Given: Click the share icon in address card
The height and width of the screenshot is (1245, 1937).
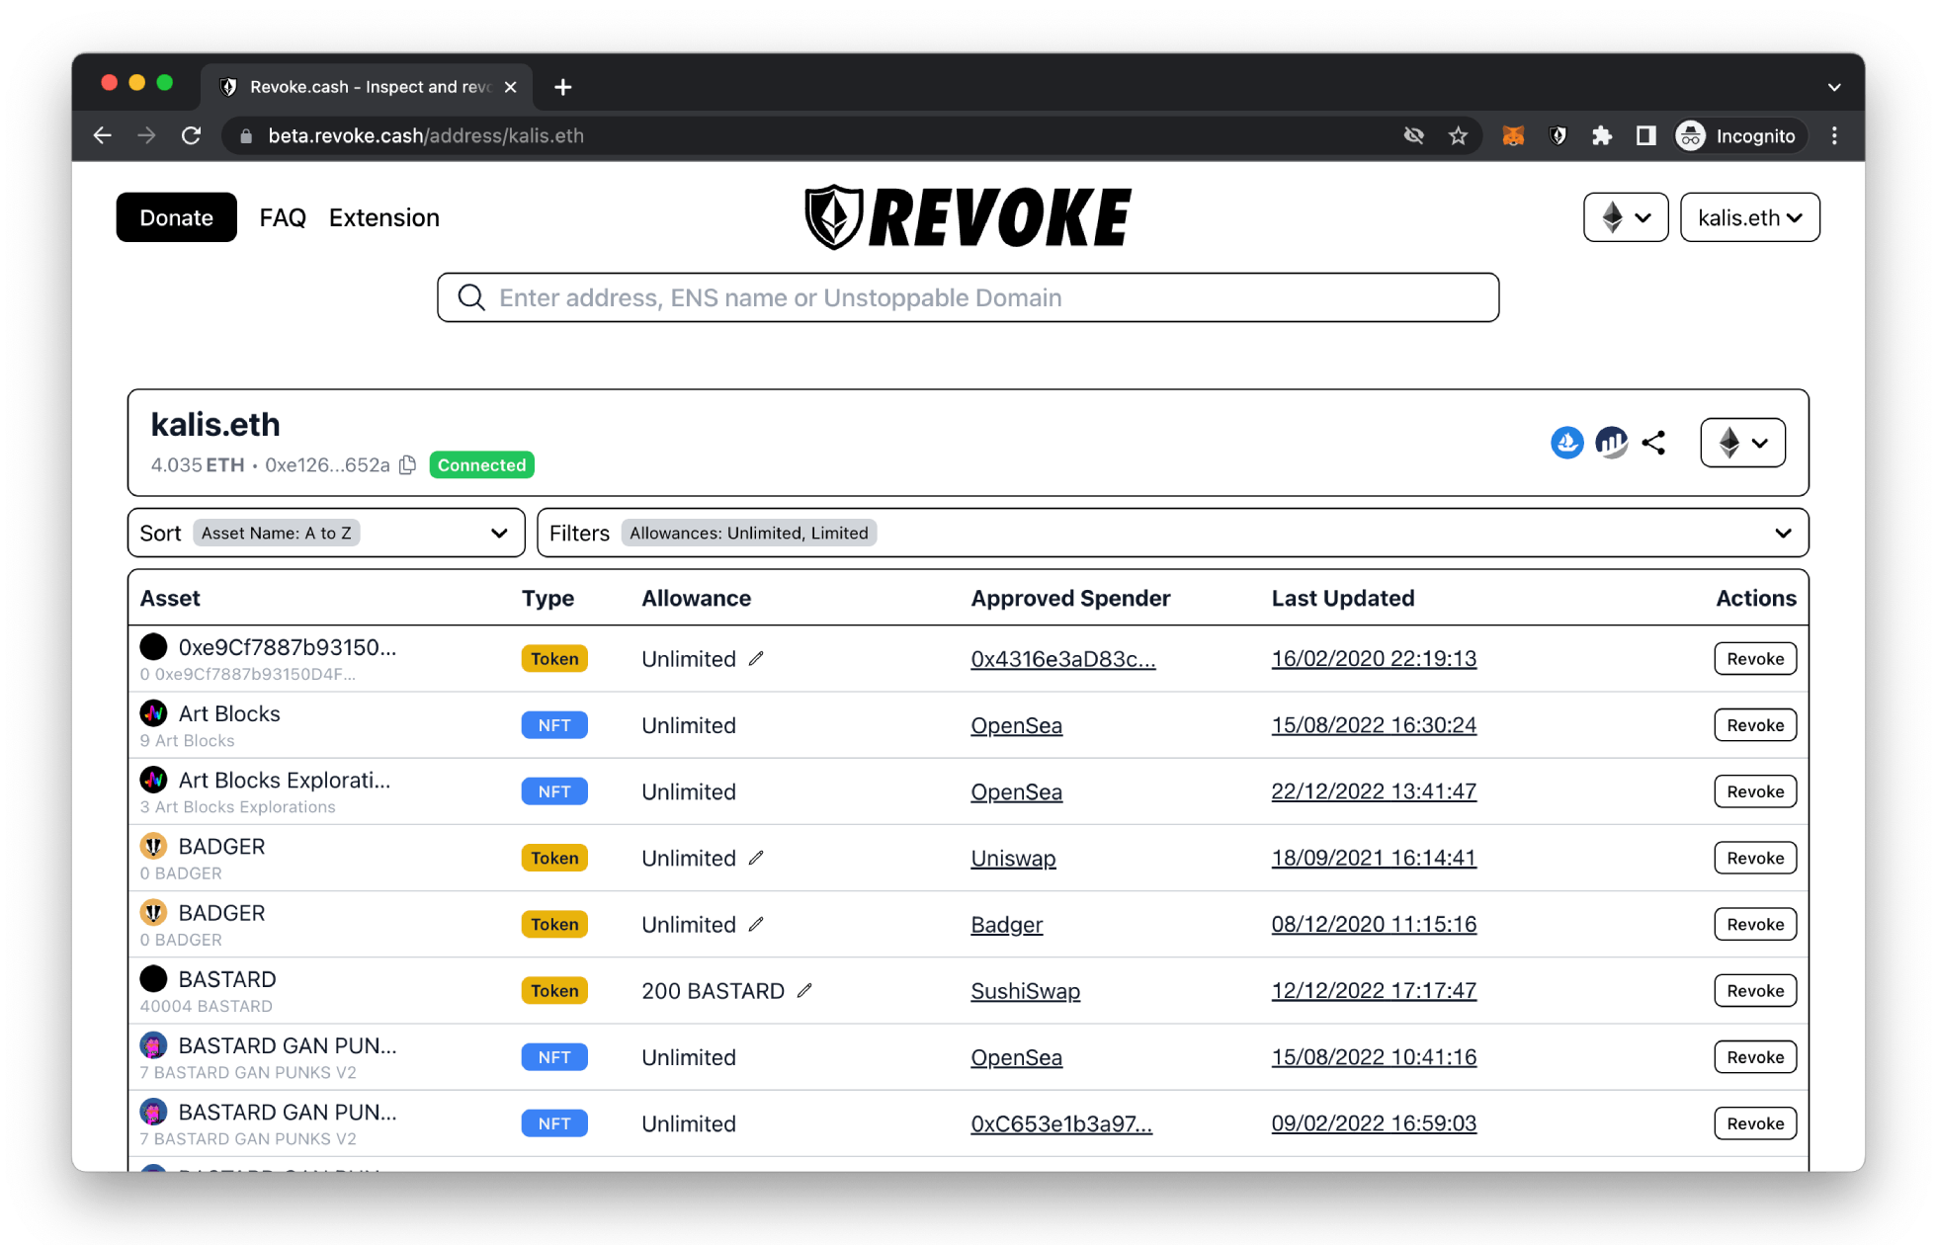Looking at the screenshot, I should (x=1653, y=443).
